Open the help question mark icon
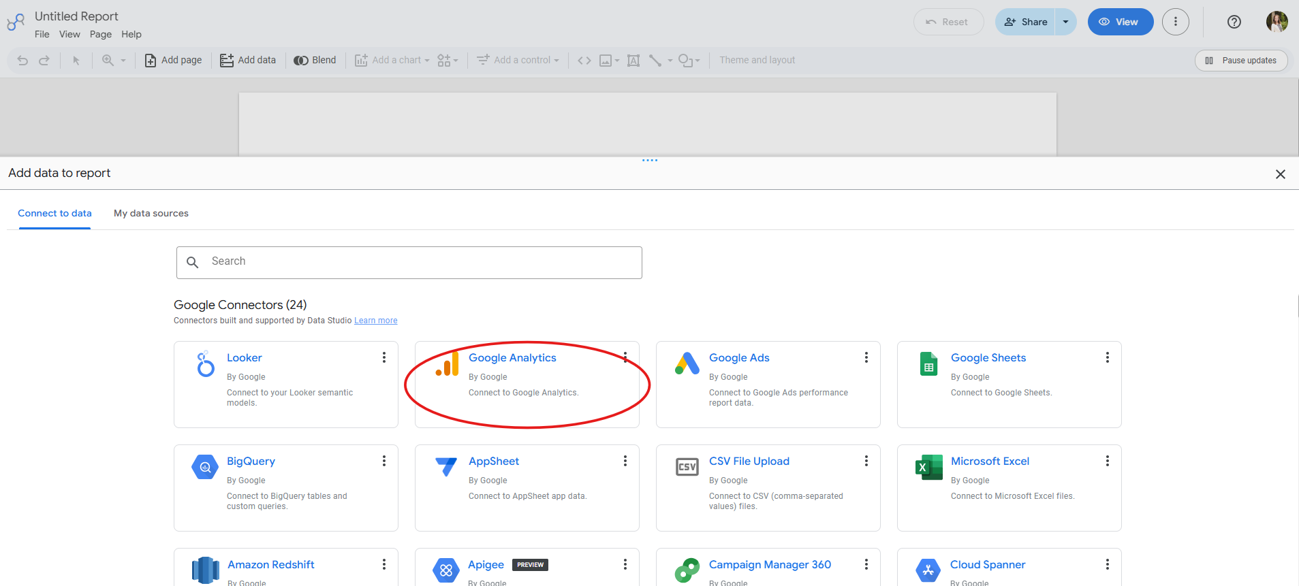1299x586 pixels. [x=1234, y=22]
